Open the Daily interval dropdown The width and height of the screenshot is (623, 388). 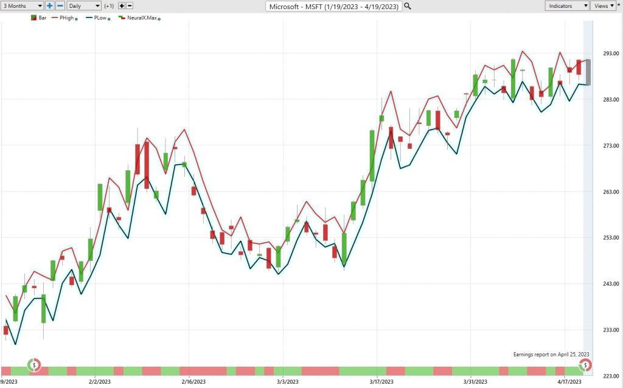coord(84,6)
